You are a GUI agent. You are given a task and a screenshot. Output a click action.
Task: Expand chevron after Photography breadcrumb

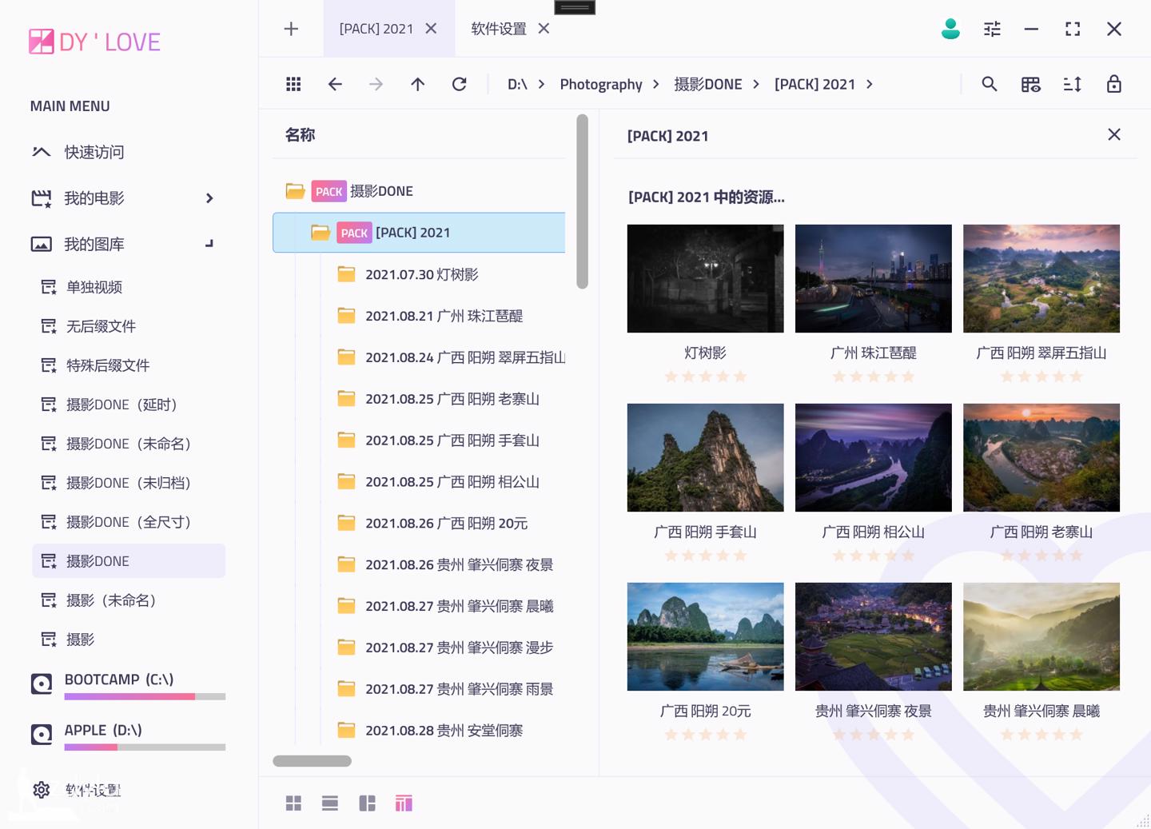(x=656, y=84)
